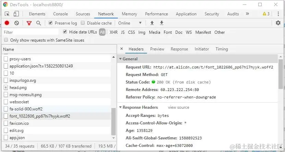Filter requests by Manifest
The image size is (285, 152).
click(x=203, y=32)
